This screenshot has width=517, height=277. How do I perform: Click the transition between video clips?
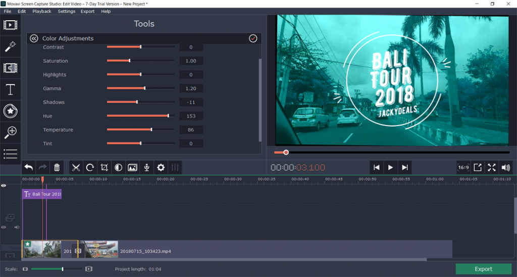tap(78, 251)
